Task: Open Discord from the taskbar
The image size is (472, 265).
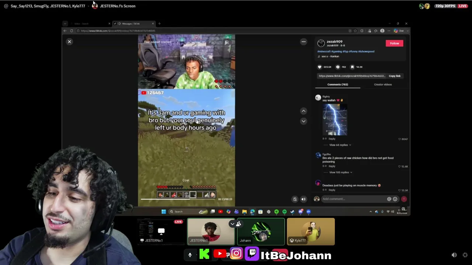Action: point(301,212)
